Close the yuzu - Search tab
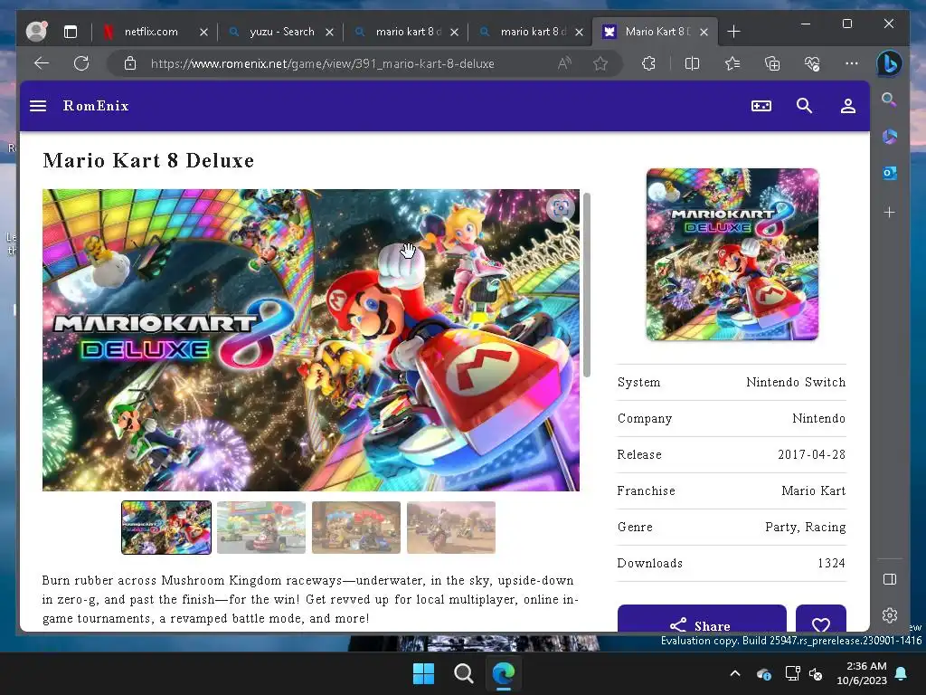Image resolution: width=926 pixels, height=695 pixels. click(329, 32)
